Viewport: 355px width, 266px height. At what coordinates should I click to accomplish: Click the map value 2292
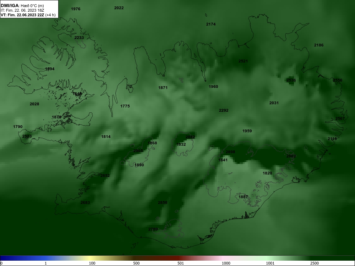(224, 110)
